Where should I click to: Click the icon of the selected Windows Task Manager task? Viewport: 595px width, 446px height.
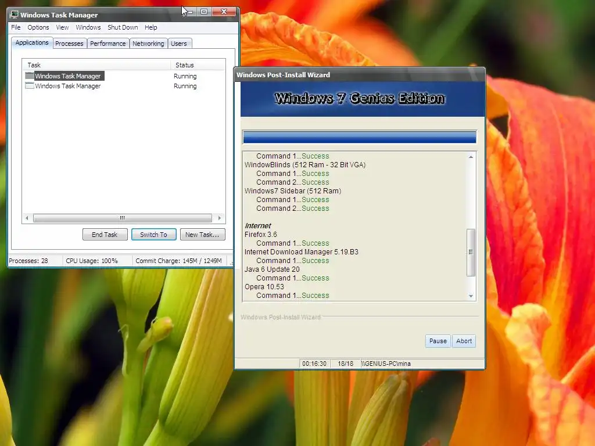(30, 76)
